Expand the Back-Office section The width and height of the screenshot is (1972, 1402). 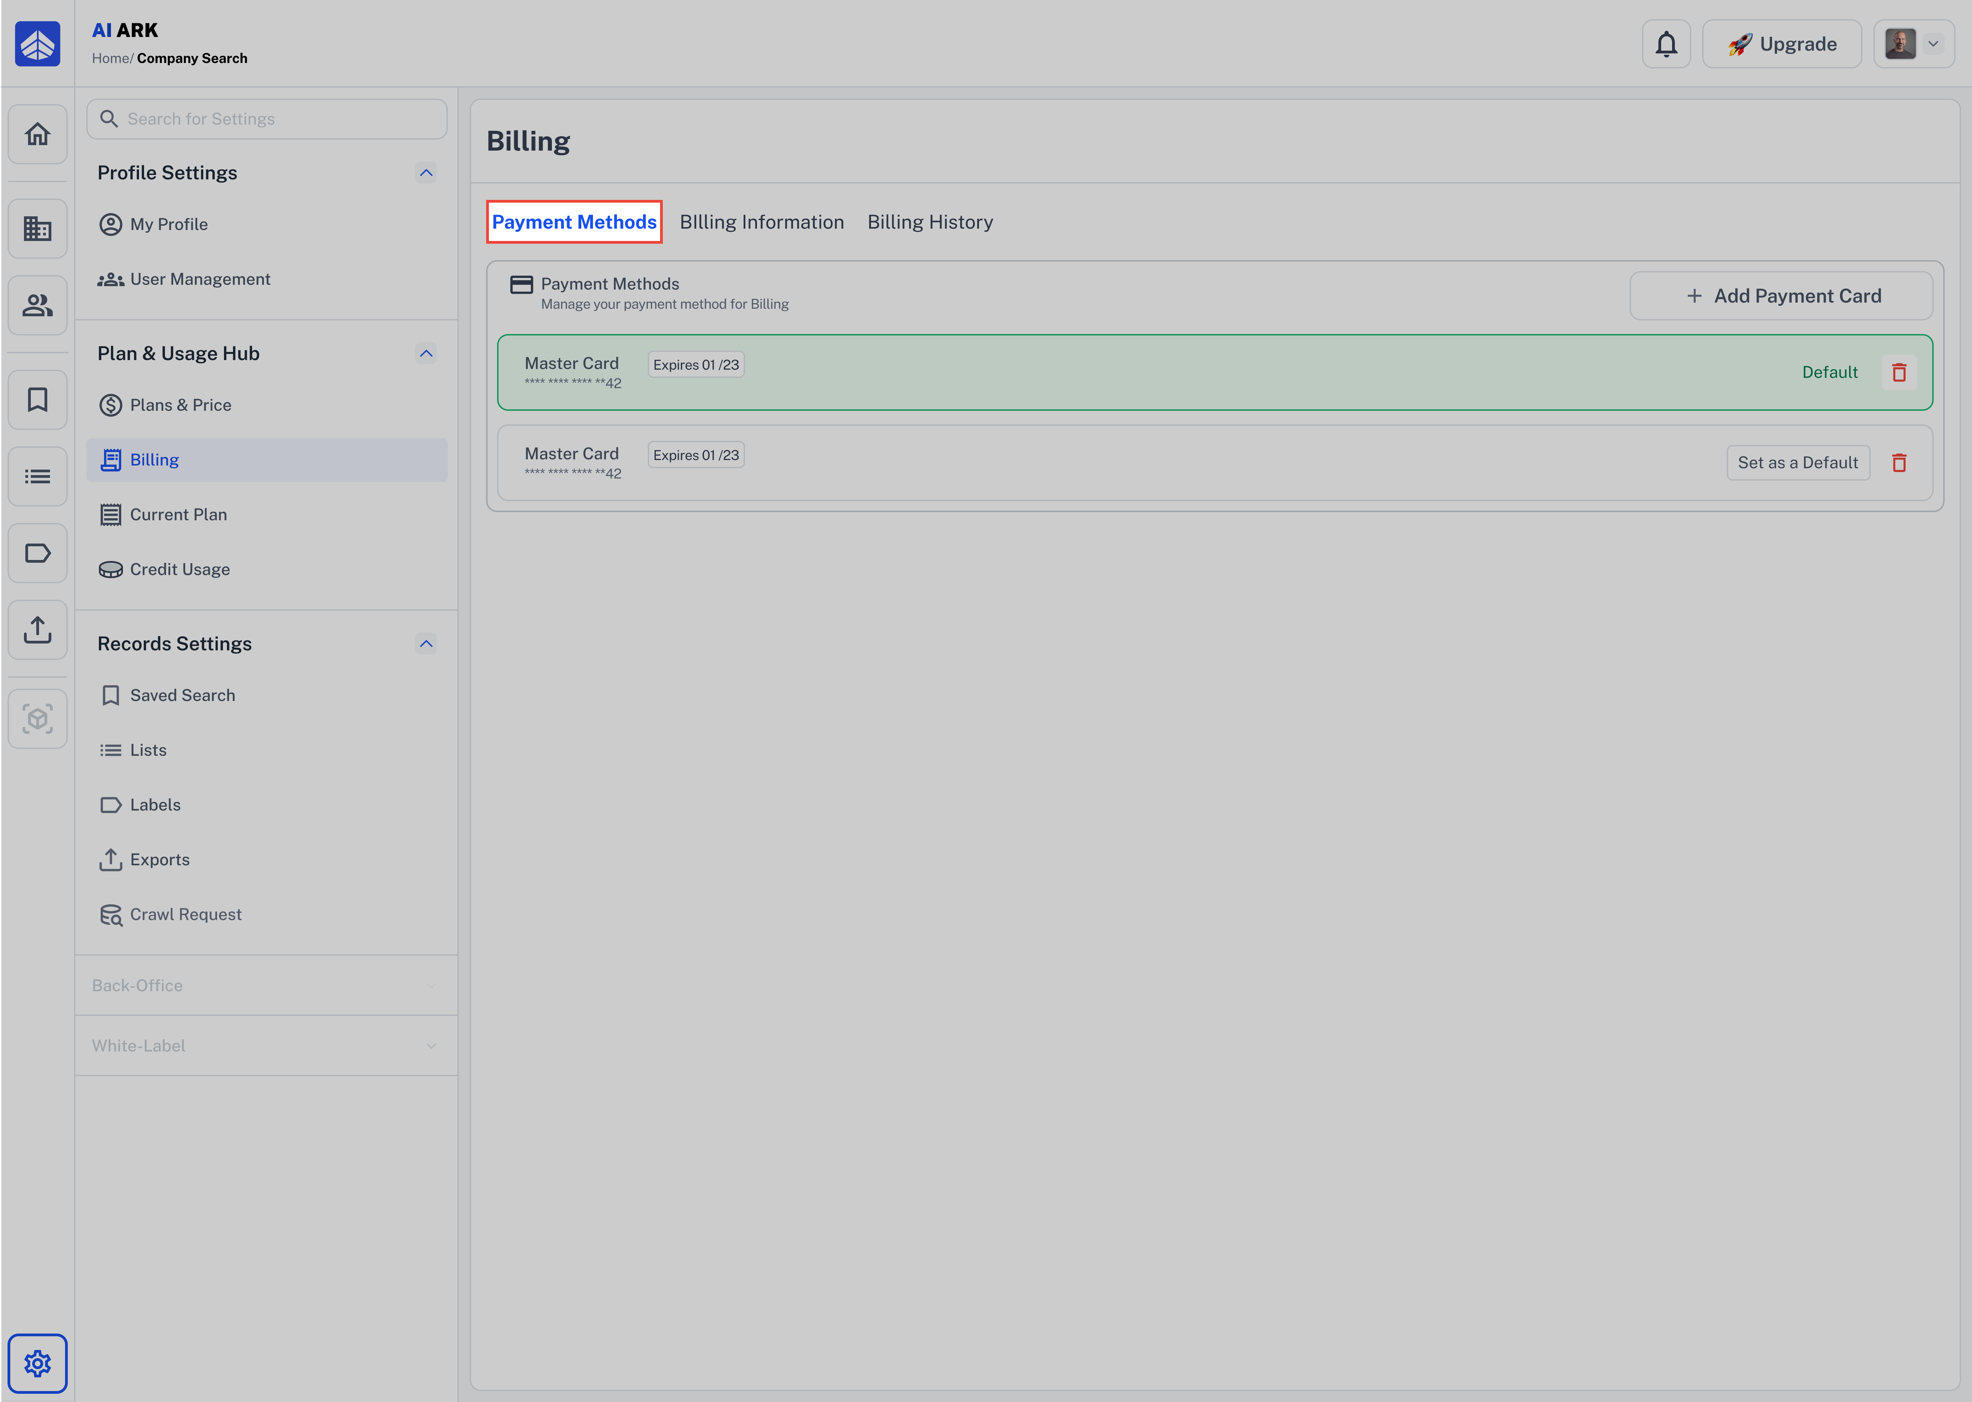click(266, 985)
